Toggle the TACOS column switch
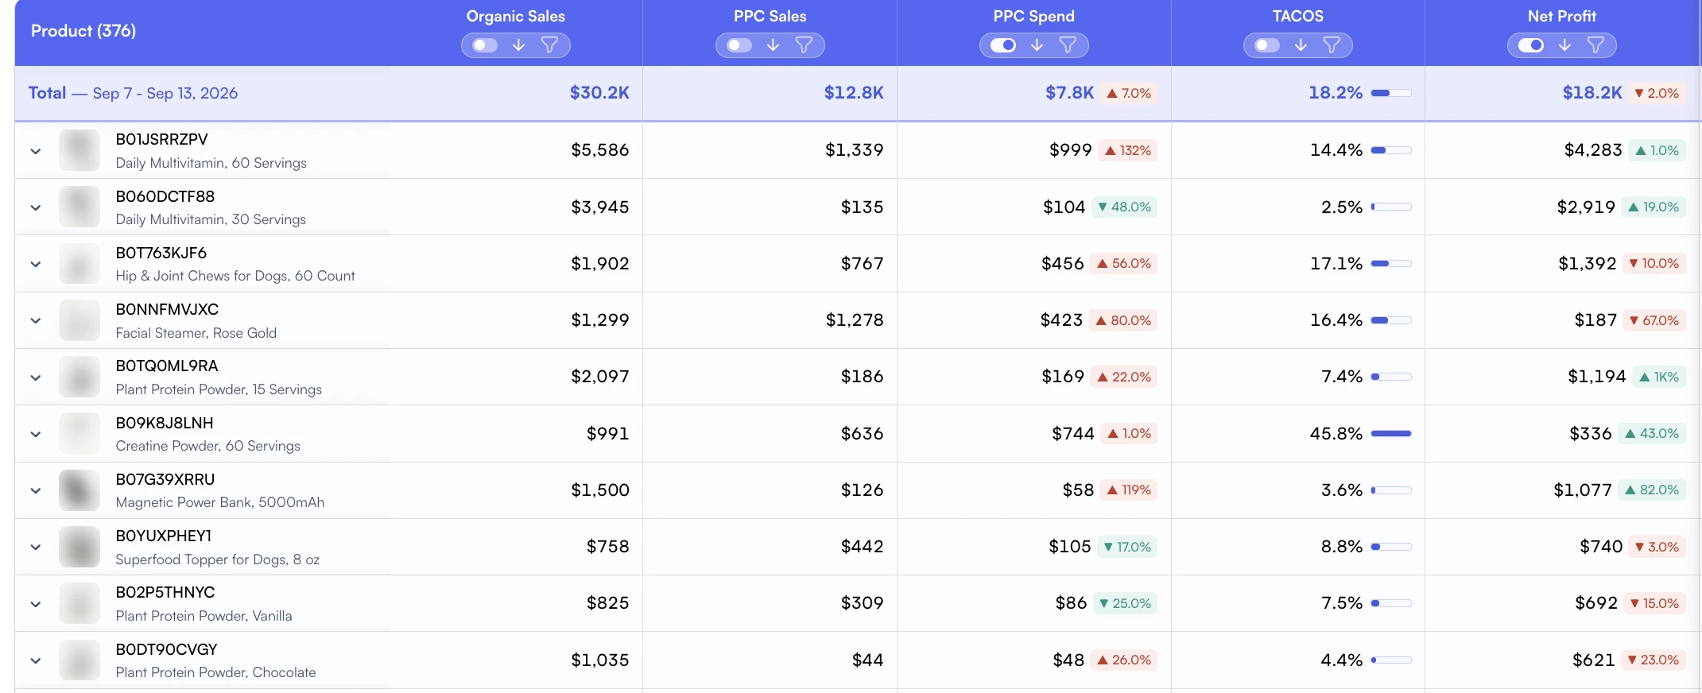 pos(1267,45)
